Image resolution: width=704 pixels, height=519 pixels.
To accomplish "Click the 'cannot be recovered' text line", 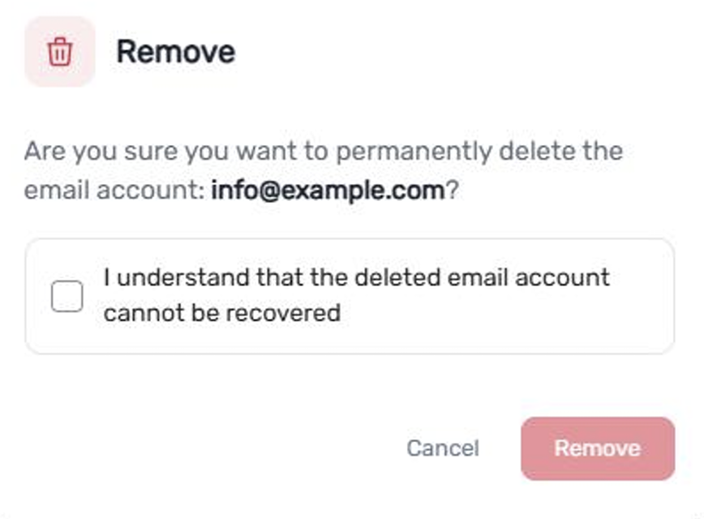I will pos(222,313).
